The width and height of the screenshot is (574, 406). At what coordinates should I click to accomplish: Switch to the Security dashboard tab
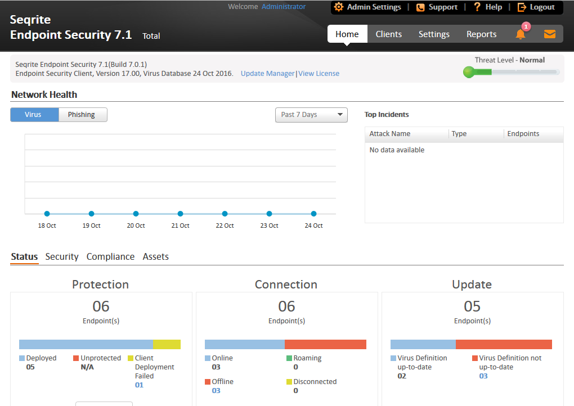[x=62, y=257]
